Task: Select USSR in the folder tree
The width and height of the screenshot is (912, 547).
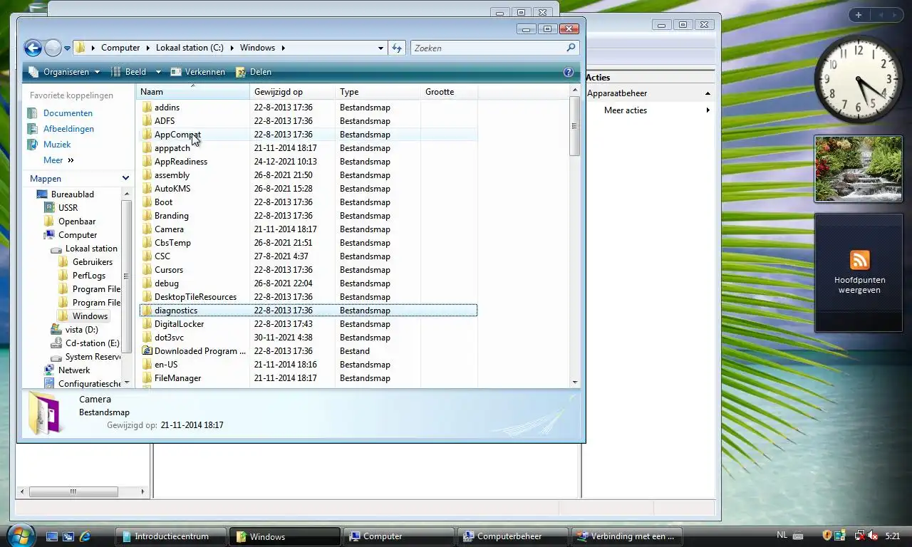Action: click(68, 208)
